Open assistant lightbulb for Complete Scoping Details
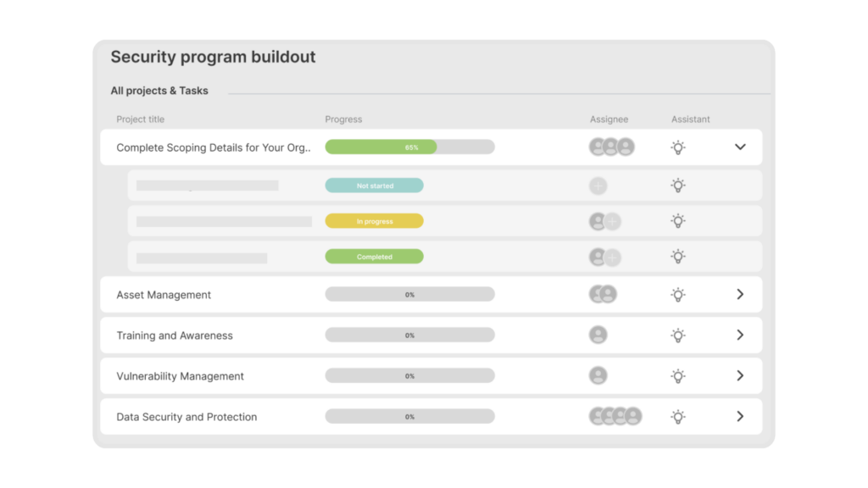Viewport: 868px width, 488px height. tap(678, 147)
